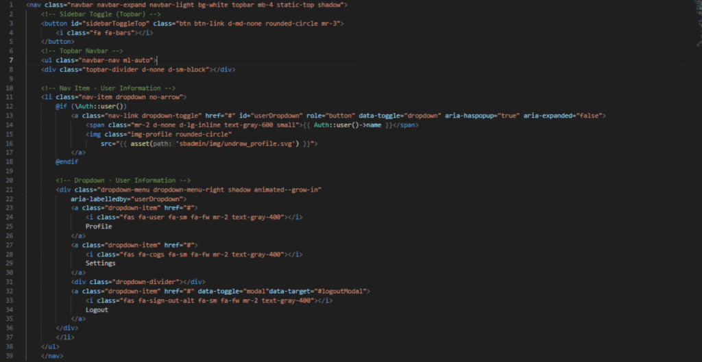Click the 'Profile' text on line 25

tap(98, 226)
